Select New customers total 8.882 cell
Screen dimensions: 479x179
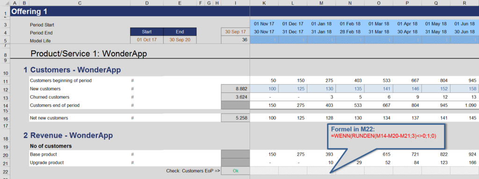pyautogui.click(x=235, y=89)
